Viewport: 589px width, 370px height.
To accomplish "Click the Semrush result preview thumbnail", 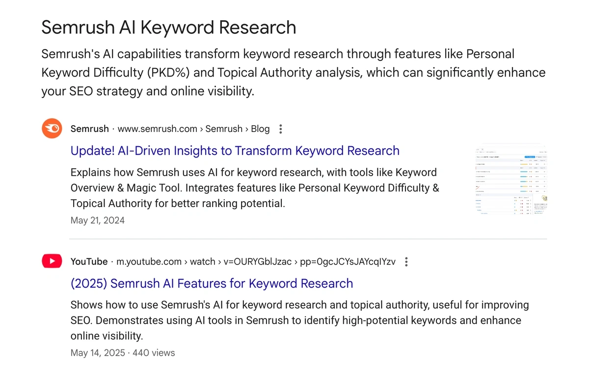I will [511, 180].
